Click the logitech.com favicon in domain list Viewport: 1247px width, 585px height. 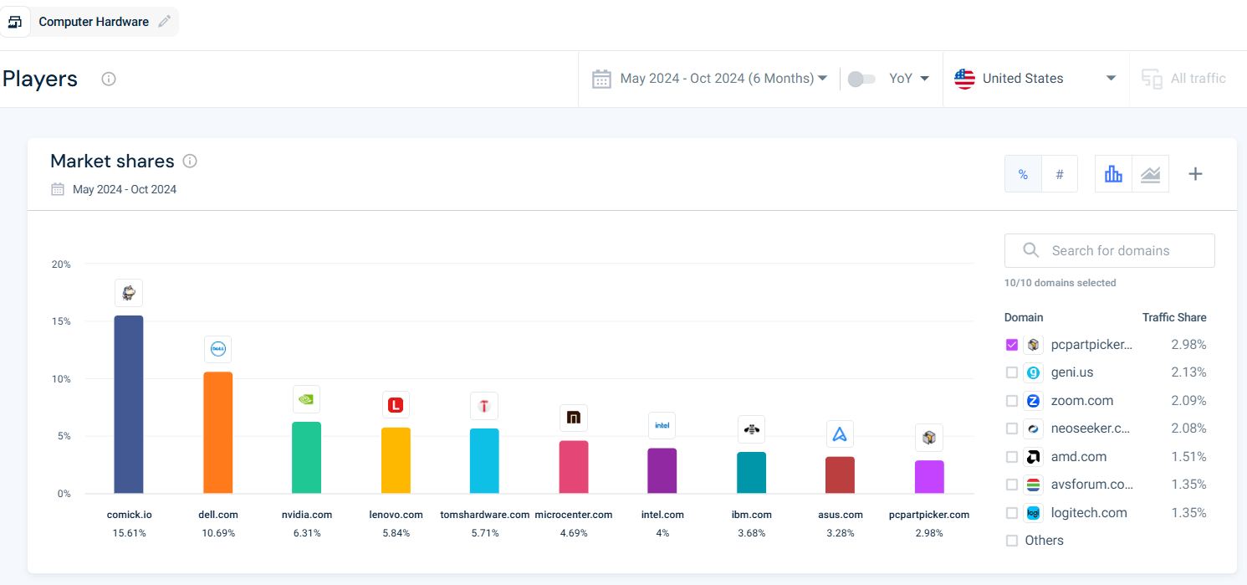click(x=1034, y=513)
